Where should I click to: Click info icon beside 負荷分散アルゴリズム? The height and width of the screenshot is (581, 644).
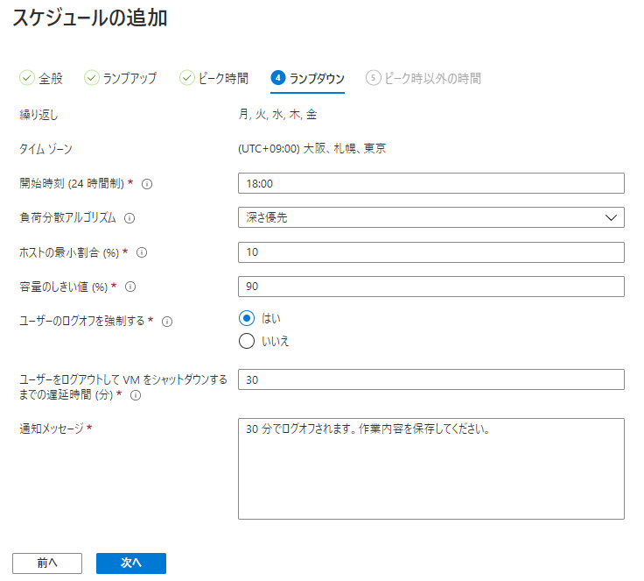pyautogui.click(x=129, y=218)
